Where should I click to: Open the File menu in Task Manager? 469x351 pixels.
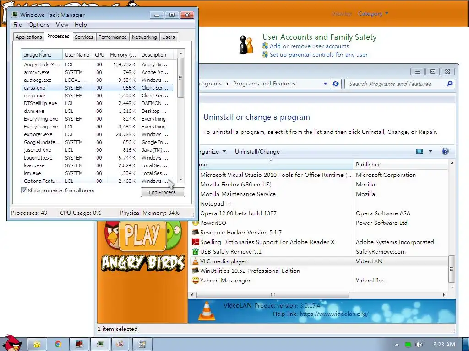coord(17,25)
